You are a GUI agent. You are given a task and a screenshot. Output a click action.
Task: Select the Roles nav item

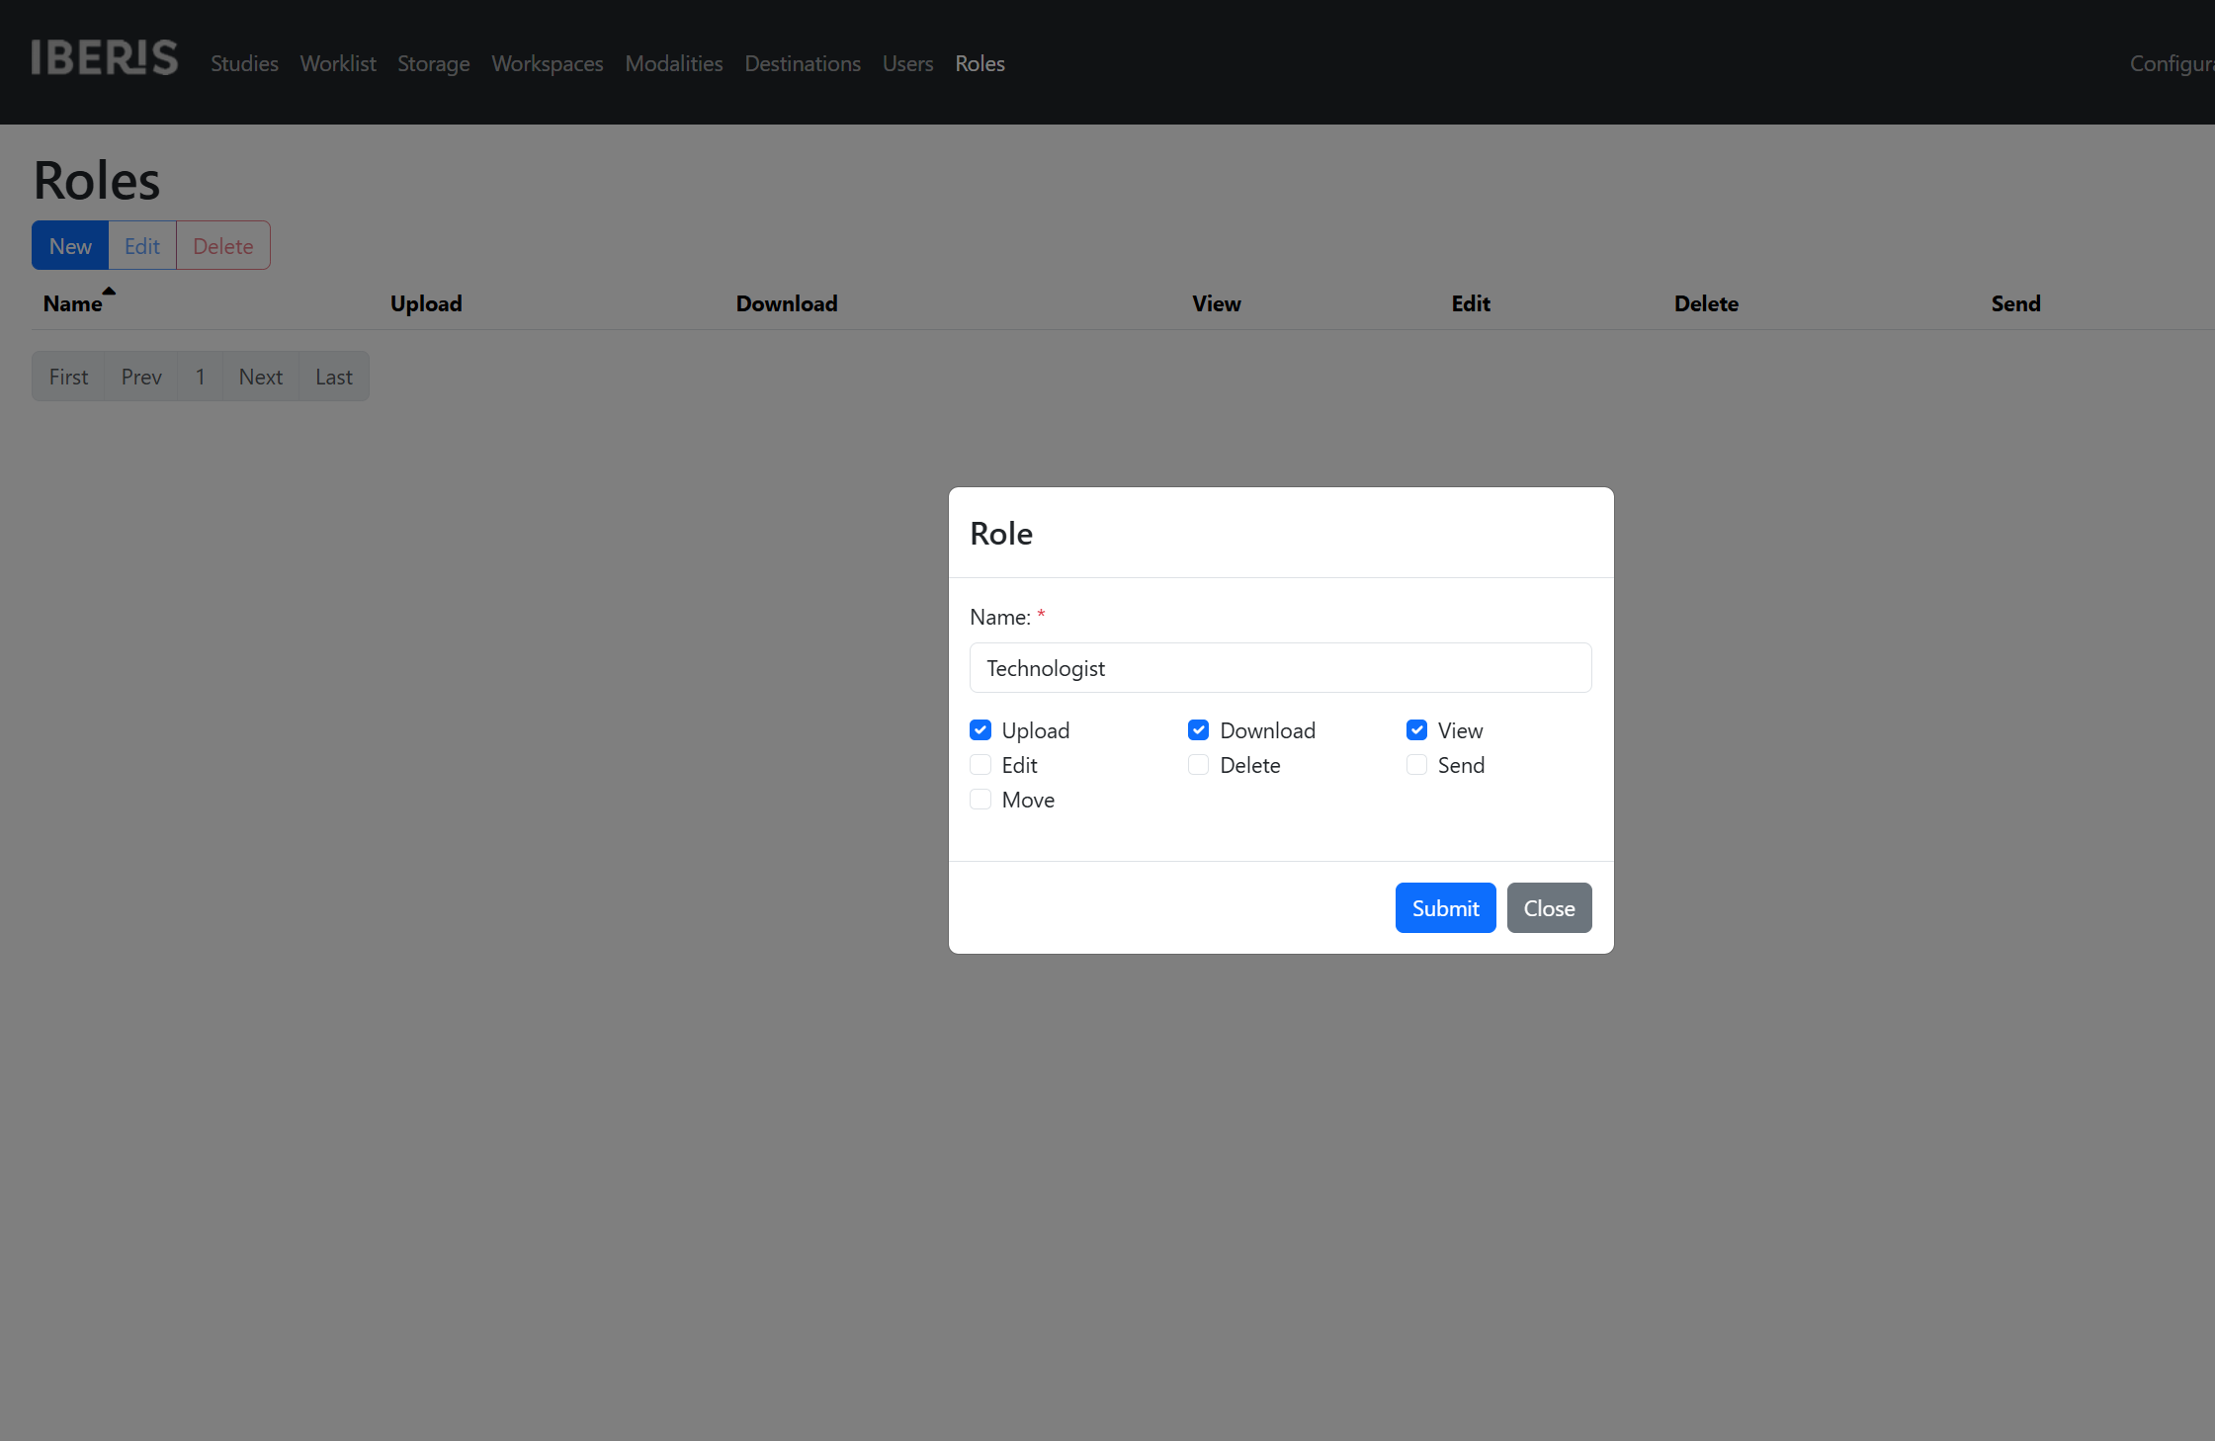(x=980, y=63)
